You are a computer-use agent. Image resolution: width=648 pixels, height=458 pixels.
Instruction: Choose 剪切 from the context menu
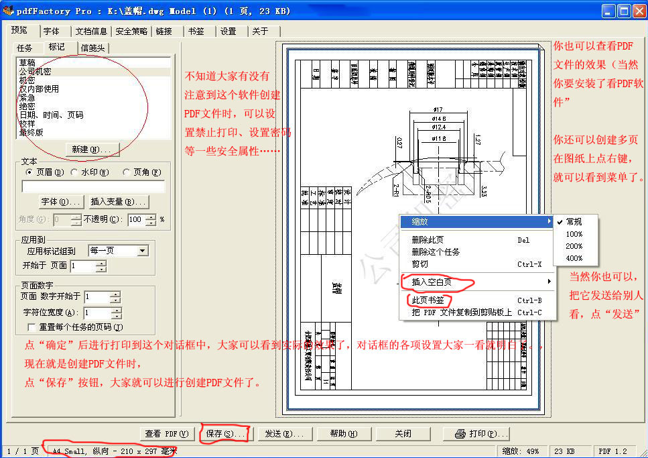pyautogui.click(x=476, y=264)
